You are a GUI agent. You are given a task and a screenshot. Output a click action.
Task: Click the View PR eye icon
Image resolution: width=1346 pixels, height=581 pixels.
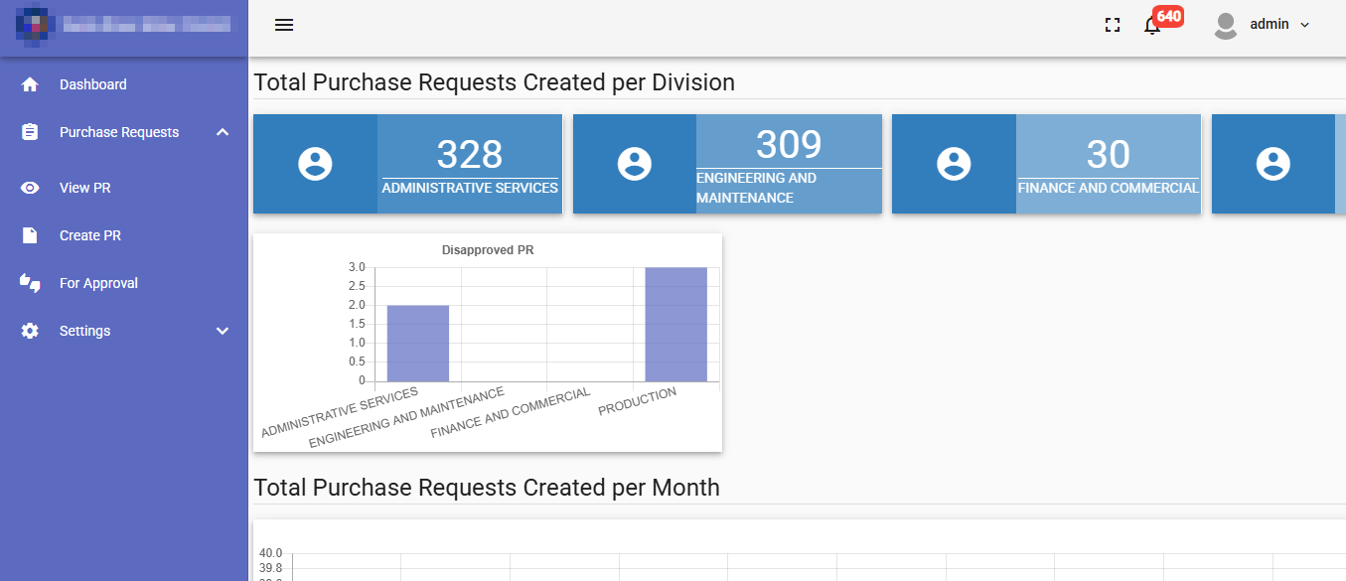pyautogui.click(x=30, y=188)
